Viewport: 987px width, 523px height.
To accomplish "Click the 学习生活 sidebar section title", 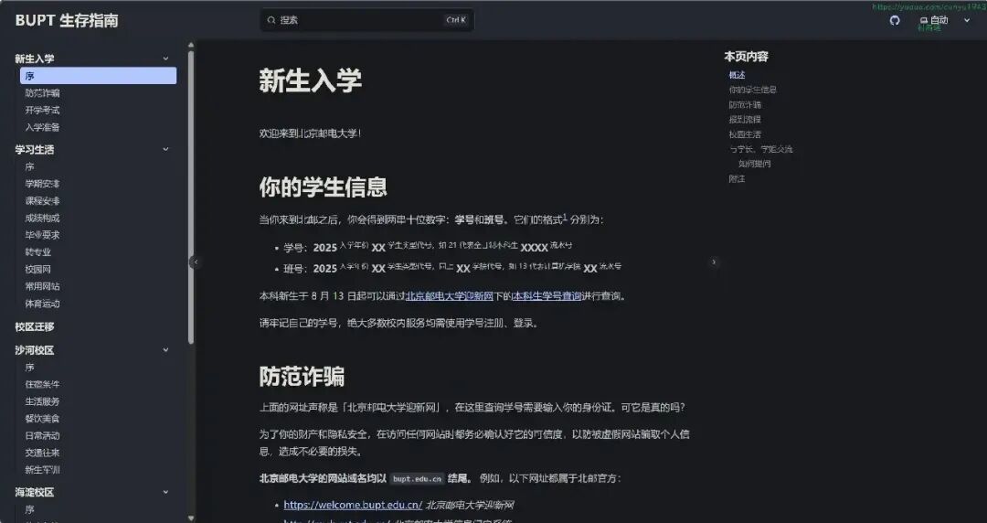I will point(35,149).
